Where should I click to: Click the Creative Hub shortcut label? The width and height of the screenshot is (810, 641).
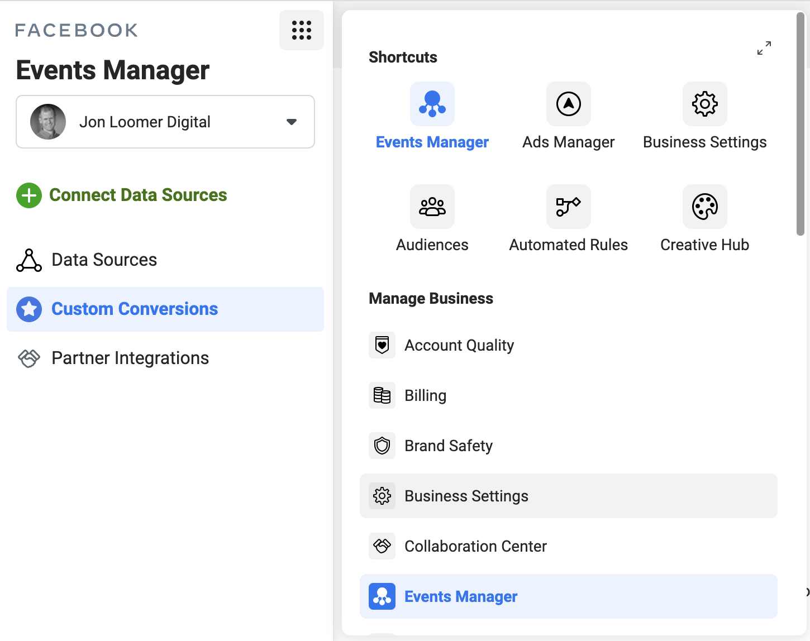[x=705, y=245]
